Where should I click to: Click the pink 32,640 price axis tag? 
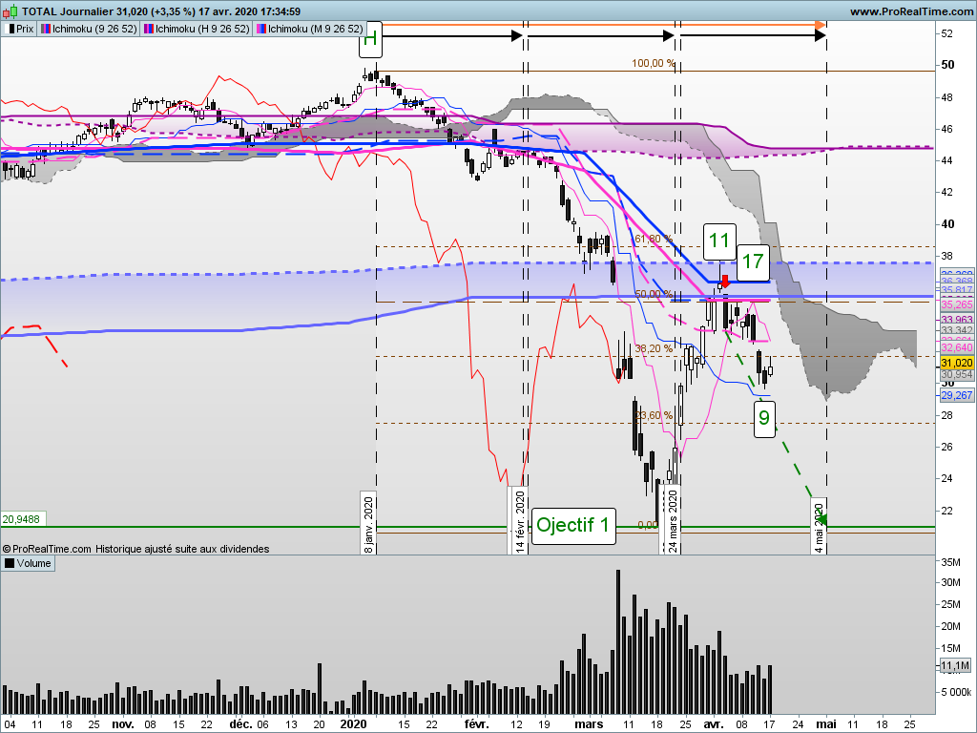pyautogui.click(x=956, y=347)
